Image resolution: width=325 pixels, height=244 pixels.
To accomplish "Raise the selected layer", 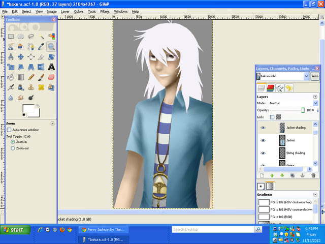I will pos(272,176).
